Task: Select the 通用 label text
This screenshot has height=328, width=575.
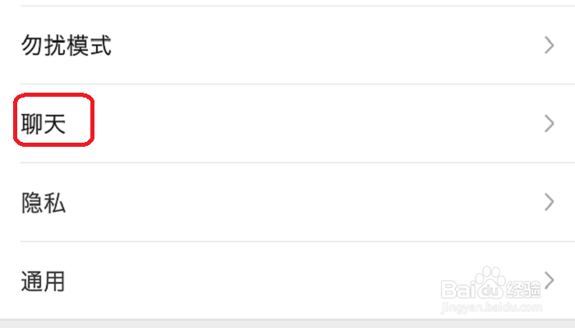Action: [x=43, y=281]
